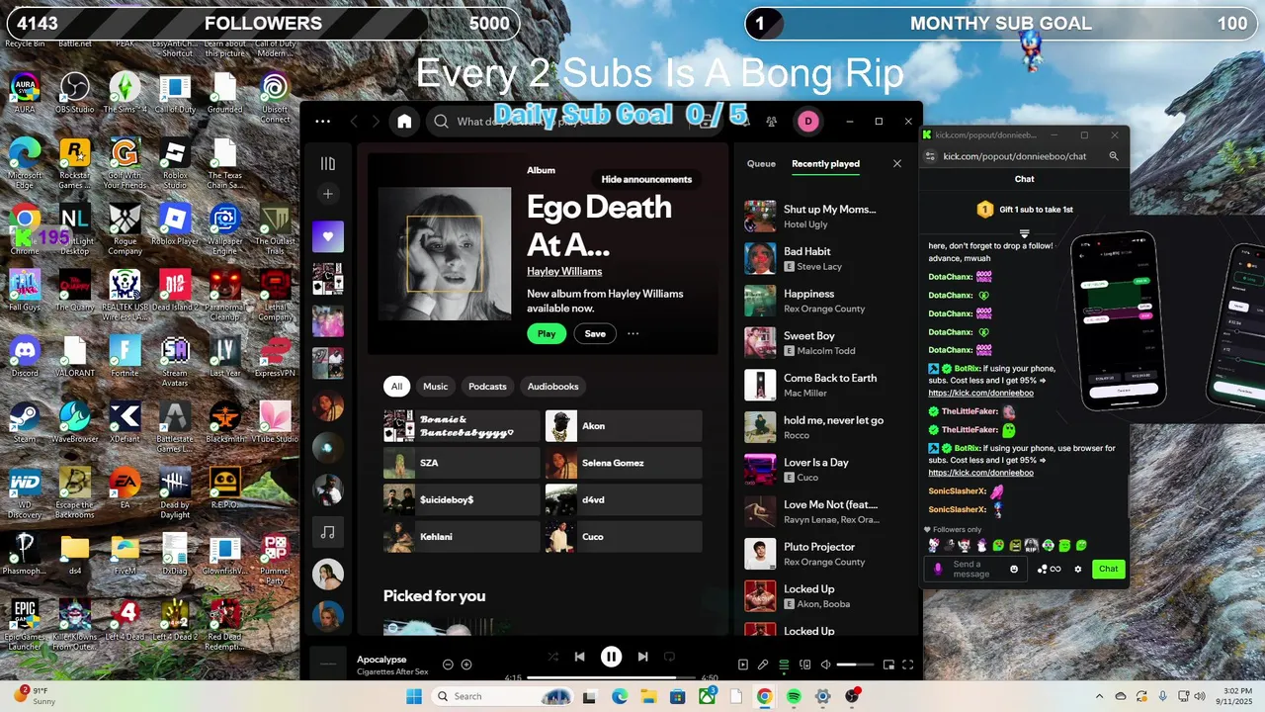This screenshot has height=712, width=1265.
Task: Go forward in Spotify navigation
Action: coord(376,122)
